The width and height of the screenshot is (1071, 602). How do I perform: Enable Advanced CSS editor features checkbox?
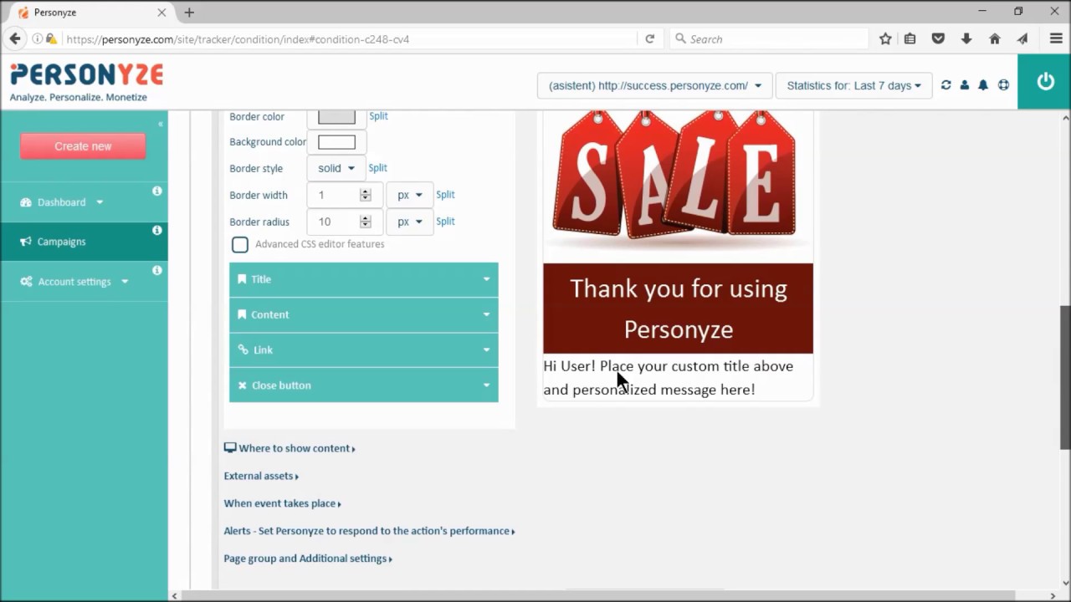[x=240, y=244]
